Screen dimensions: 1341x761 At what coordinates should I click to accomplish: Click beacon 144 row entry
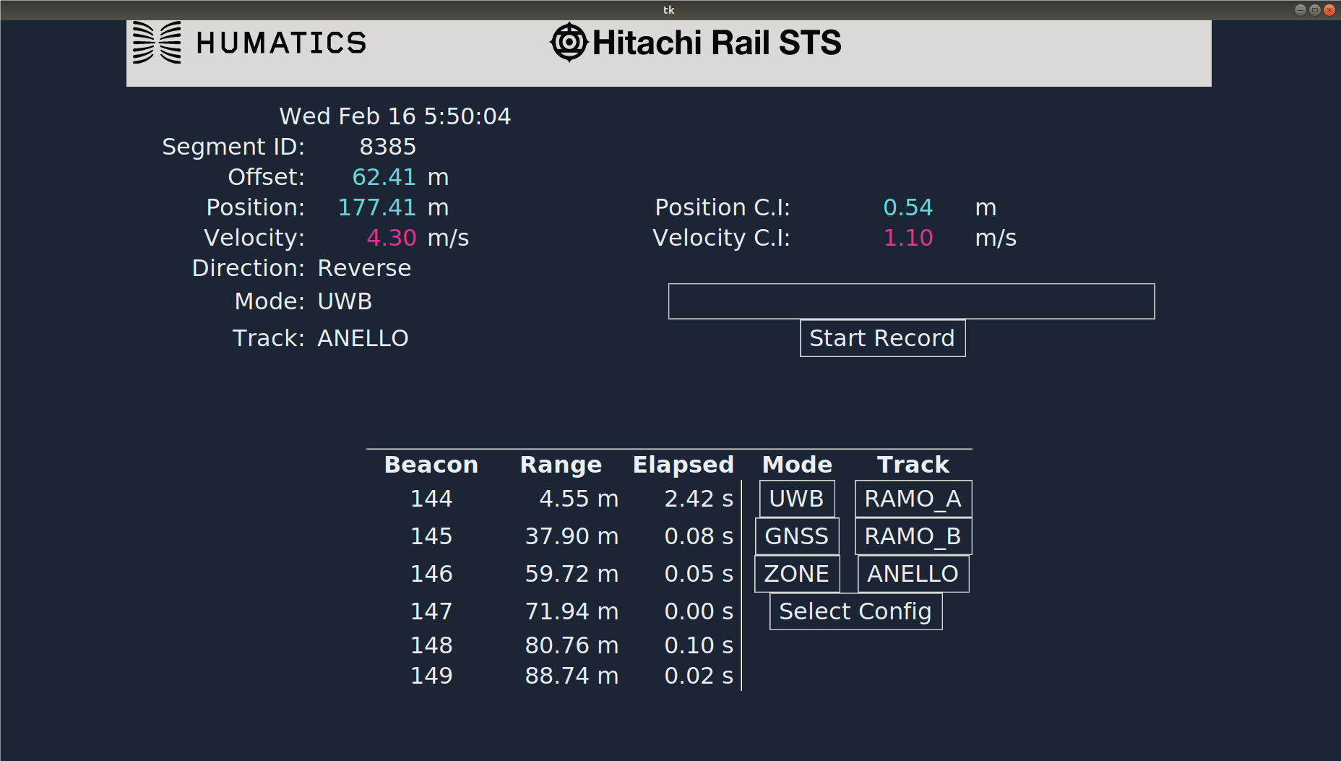pyautogui.click(x=431, y=499)
